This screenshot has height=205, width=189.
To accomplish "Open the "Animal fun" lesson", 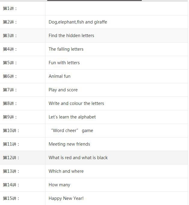I will click(59, 76).
